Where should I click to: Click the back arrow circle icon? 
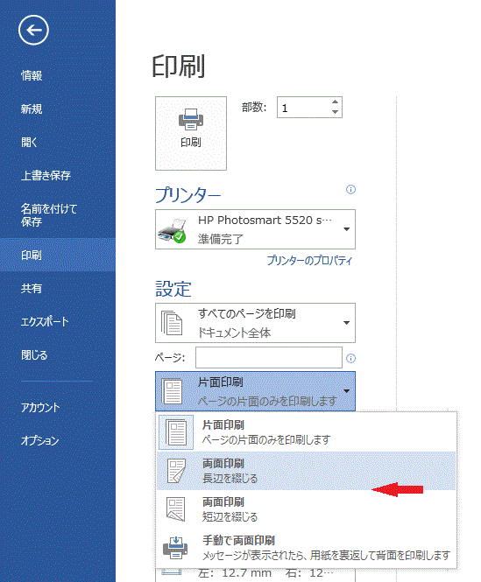(33, 30)
